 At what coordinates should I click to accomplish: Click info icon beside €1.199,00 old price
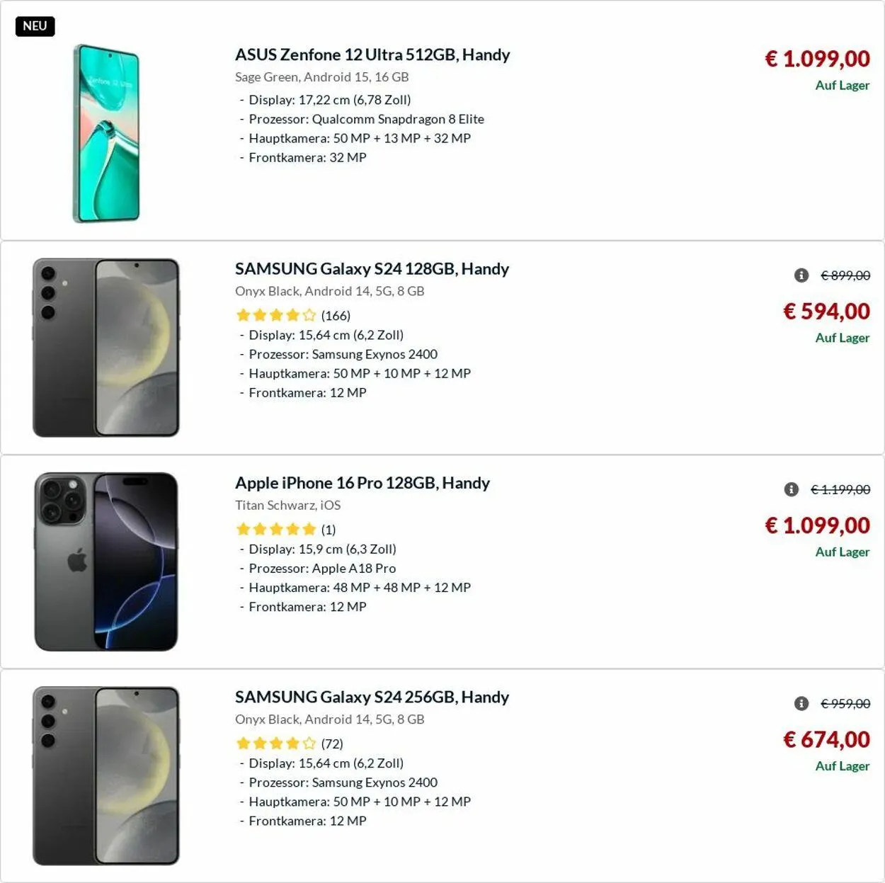coord(792,489)
